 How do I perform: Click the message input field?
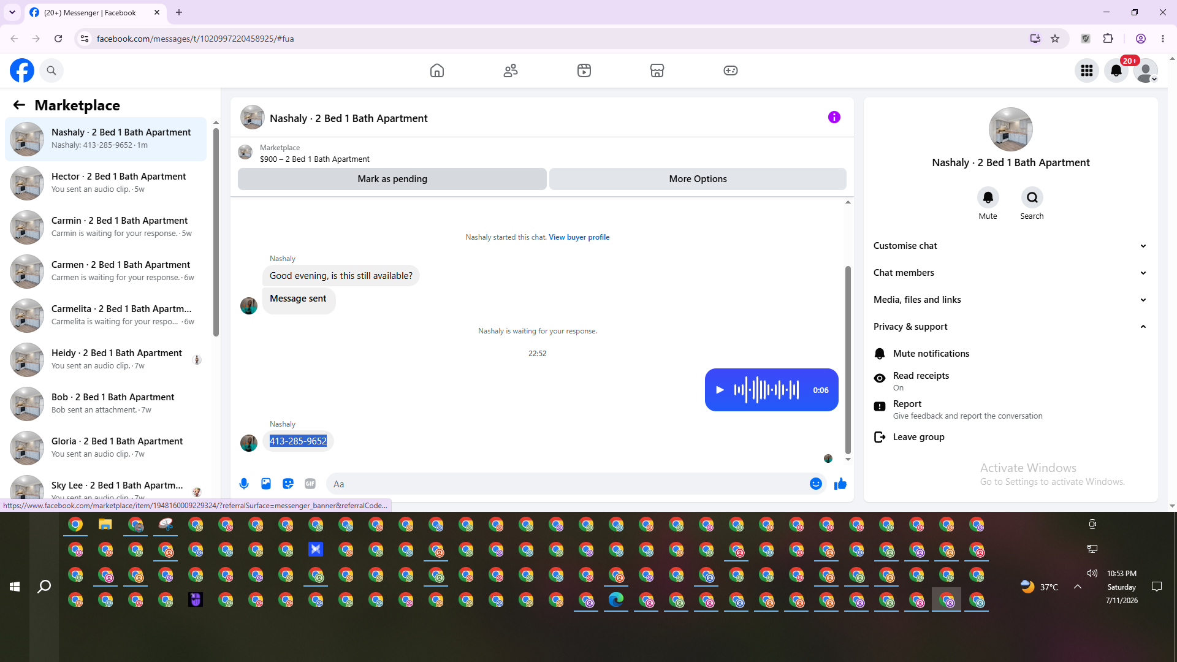568,484
